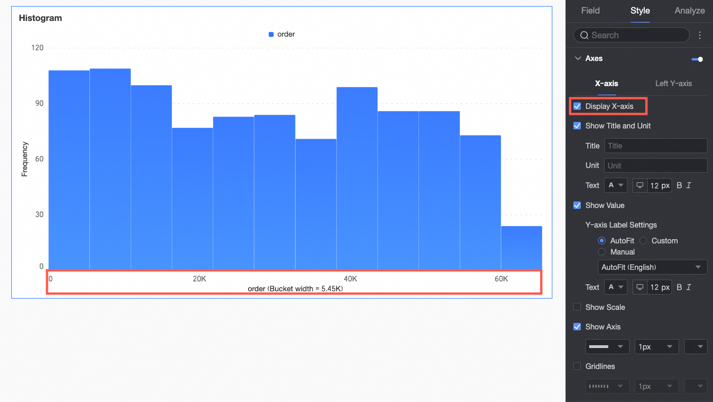Open the gridlines color swatch
Viewport: 713px width, 402px height.
point(696,386)
